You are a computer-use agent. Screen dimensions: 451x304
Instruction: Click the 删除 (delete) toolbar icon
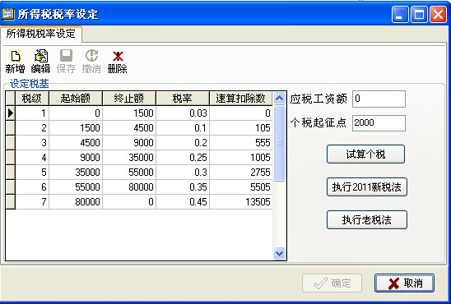pos(118,61)
